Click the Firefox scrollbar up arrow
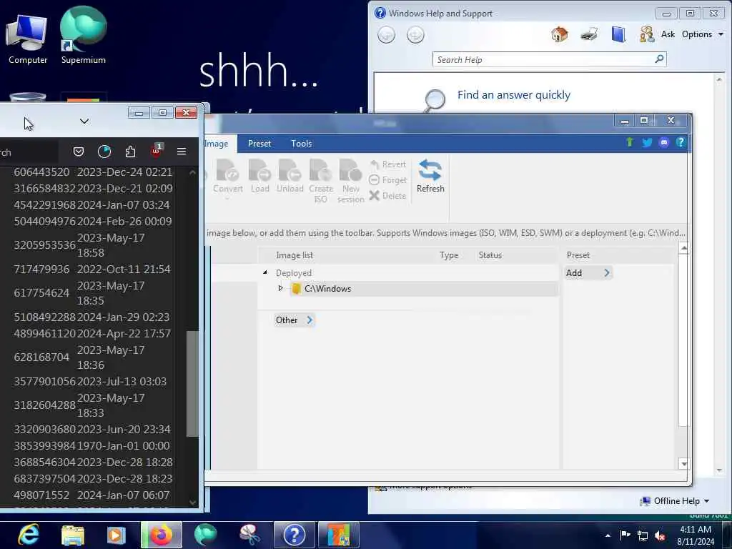Screen dimensions: 732x549 [x=192, y=172]
